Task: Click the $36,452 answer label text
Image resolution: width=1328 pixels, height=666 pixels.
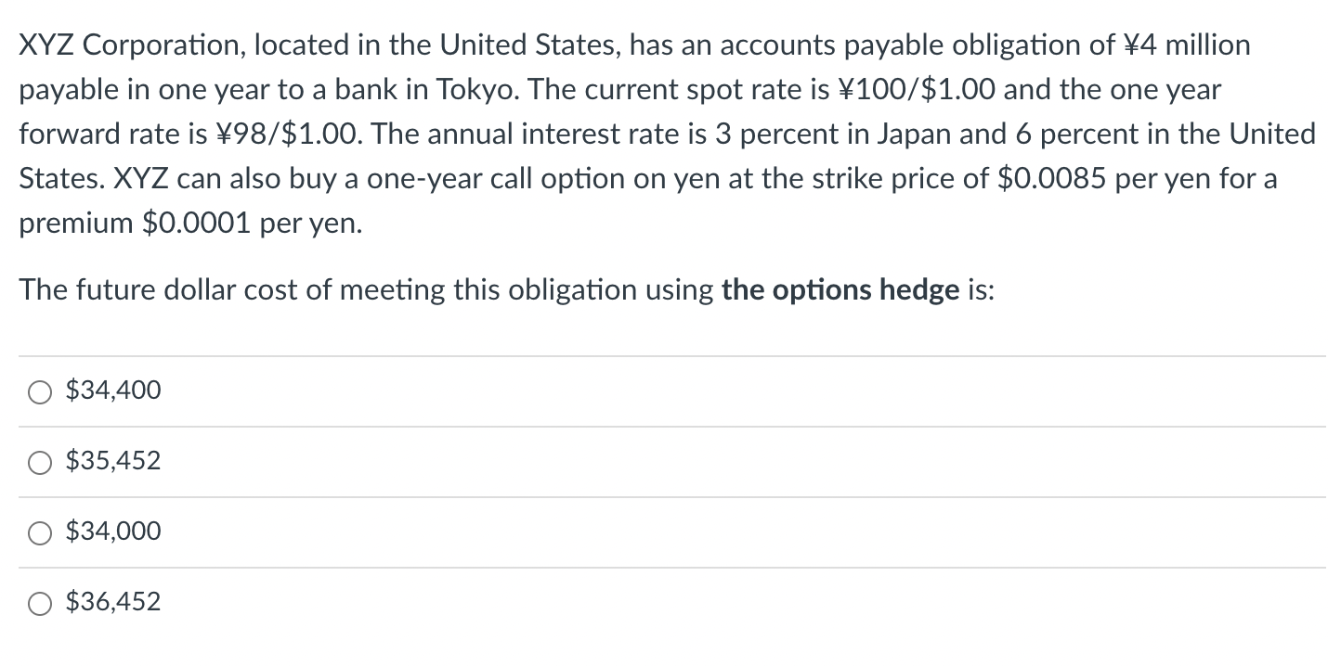Action: [113, 602]
